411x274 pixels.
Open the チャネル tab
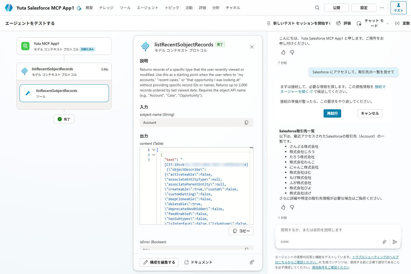[233, 8]
